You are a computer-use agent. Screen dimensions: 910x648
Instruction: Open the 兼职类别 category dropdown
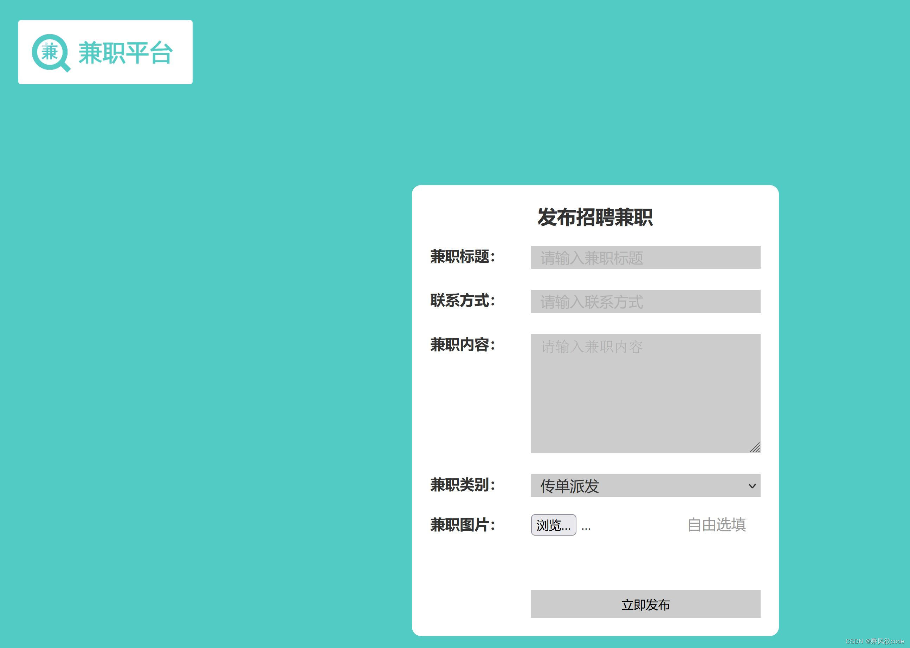pos(644,486)
